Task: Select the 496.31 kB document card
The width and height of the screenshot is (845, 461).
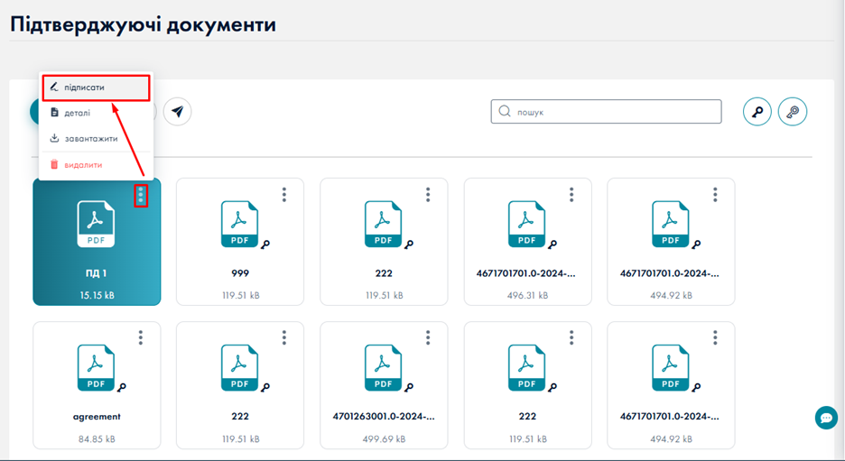Action: pyautogui.click(x=527, y=241)
